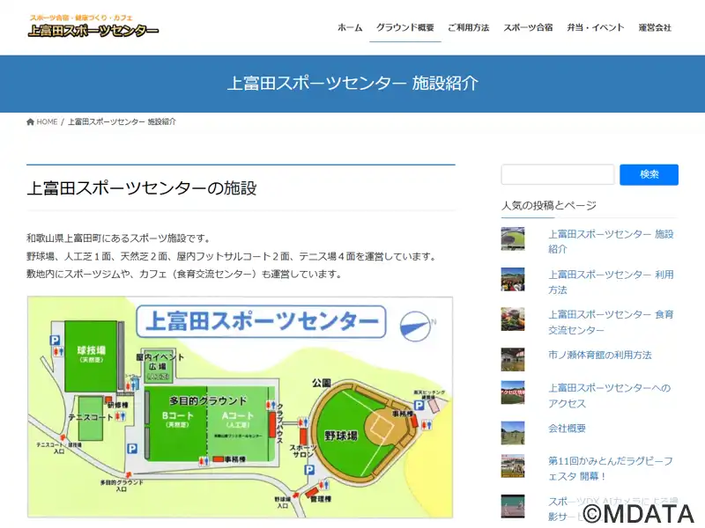
Task: Click the 上富田スポーツセンター map title banner
Action: click(261, 321)
